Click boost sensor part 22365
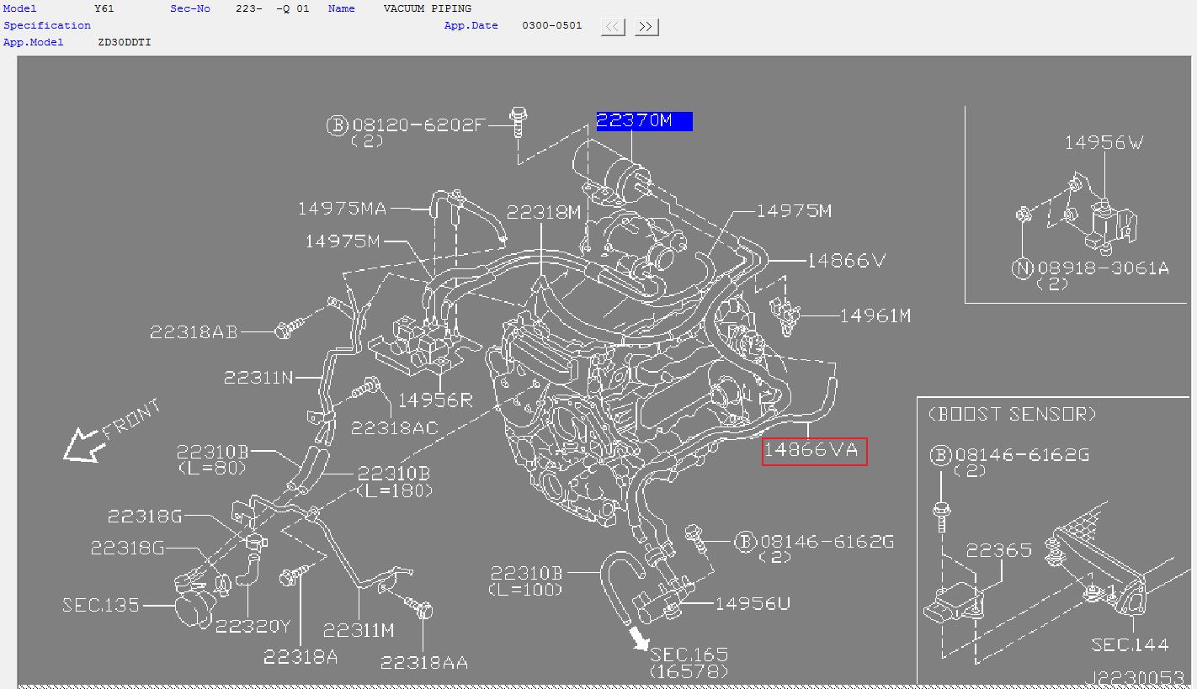This screenshot has width=1197, height=689. [x=998, y=550]
